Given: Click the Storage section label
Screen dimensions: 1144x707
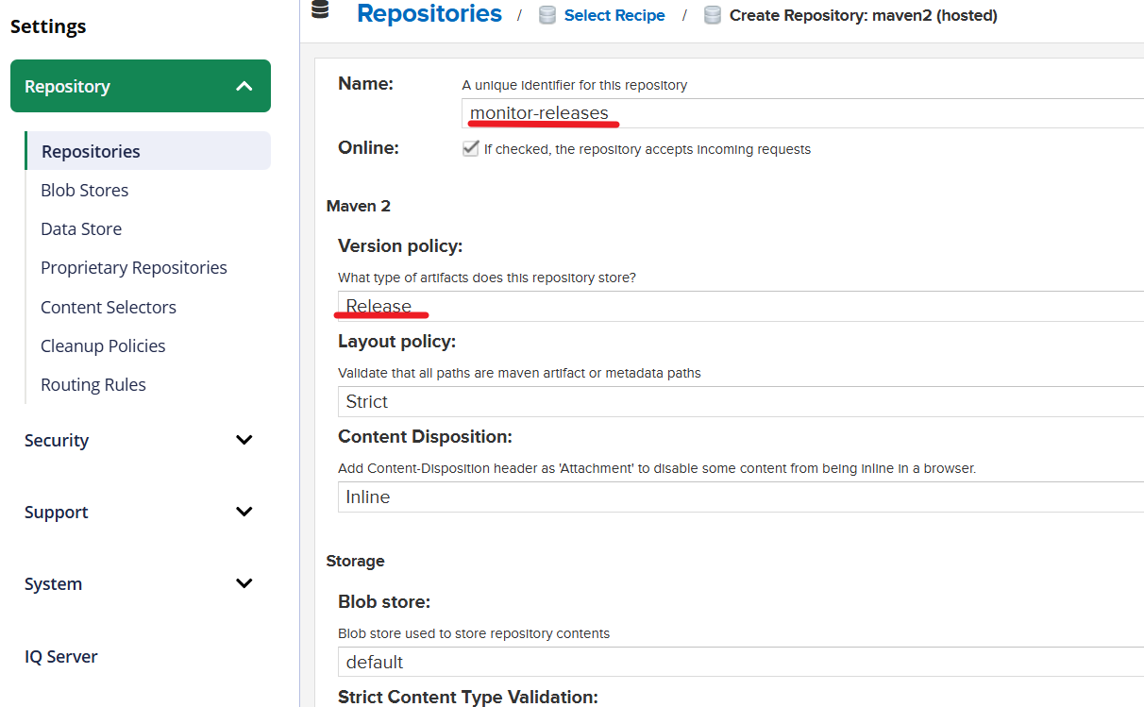Looking at the screenshot, I should (356, 561).
